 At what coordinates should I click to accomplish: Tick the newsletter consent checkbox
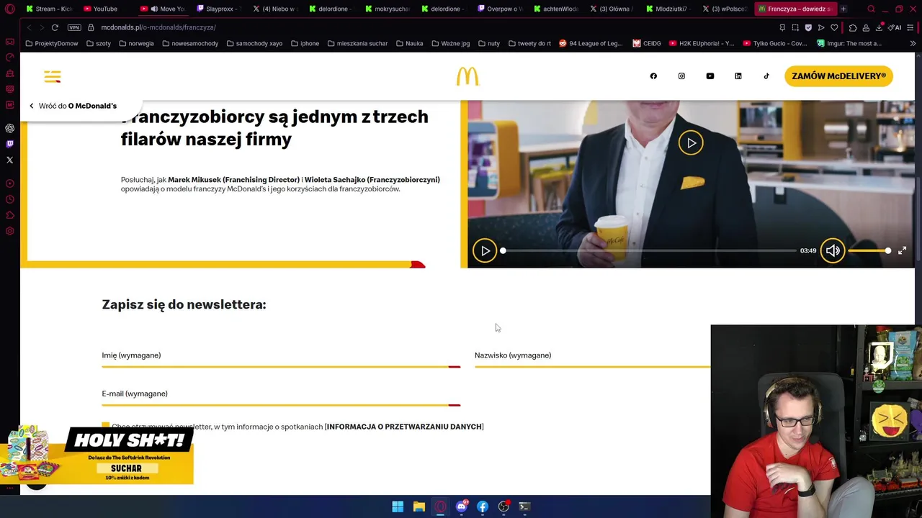105,426
